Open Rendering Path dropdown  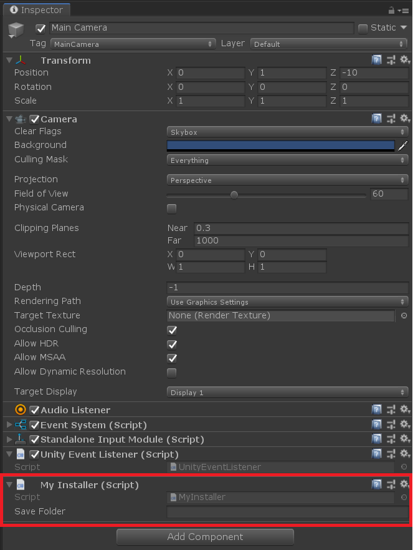point(287,302)
